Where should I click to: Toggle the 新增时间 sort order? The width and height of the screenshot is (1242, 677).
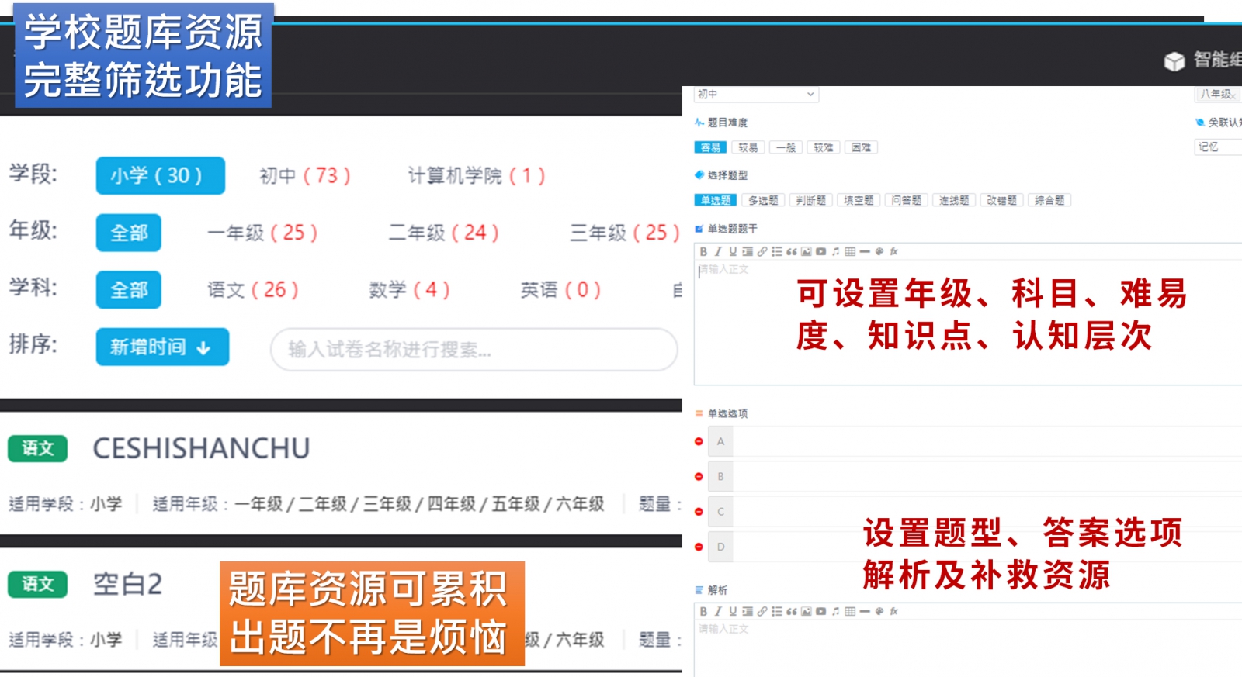(x=162, y=347)
